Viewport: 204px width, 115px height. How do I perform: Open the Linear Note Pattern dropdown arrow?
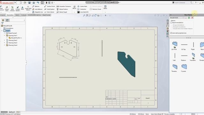coord(28,12)
